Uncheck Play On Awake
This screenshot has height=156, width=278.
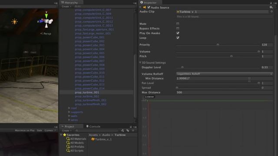coord(178,33)
